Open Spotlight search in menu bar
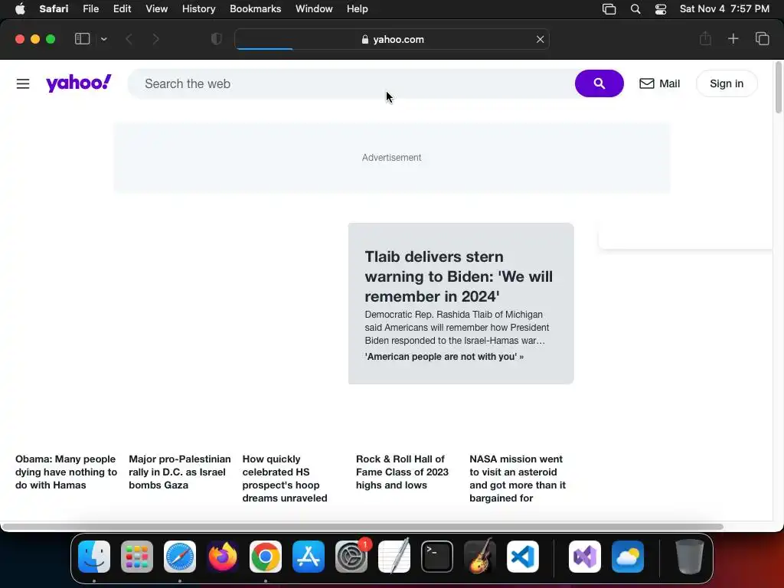Image resolution: width=784 pixels, height=588 pixels. pos(635,9)
